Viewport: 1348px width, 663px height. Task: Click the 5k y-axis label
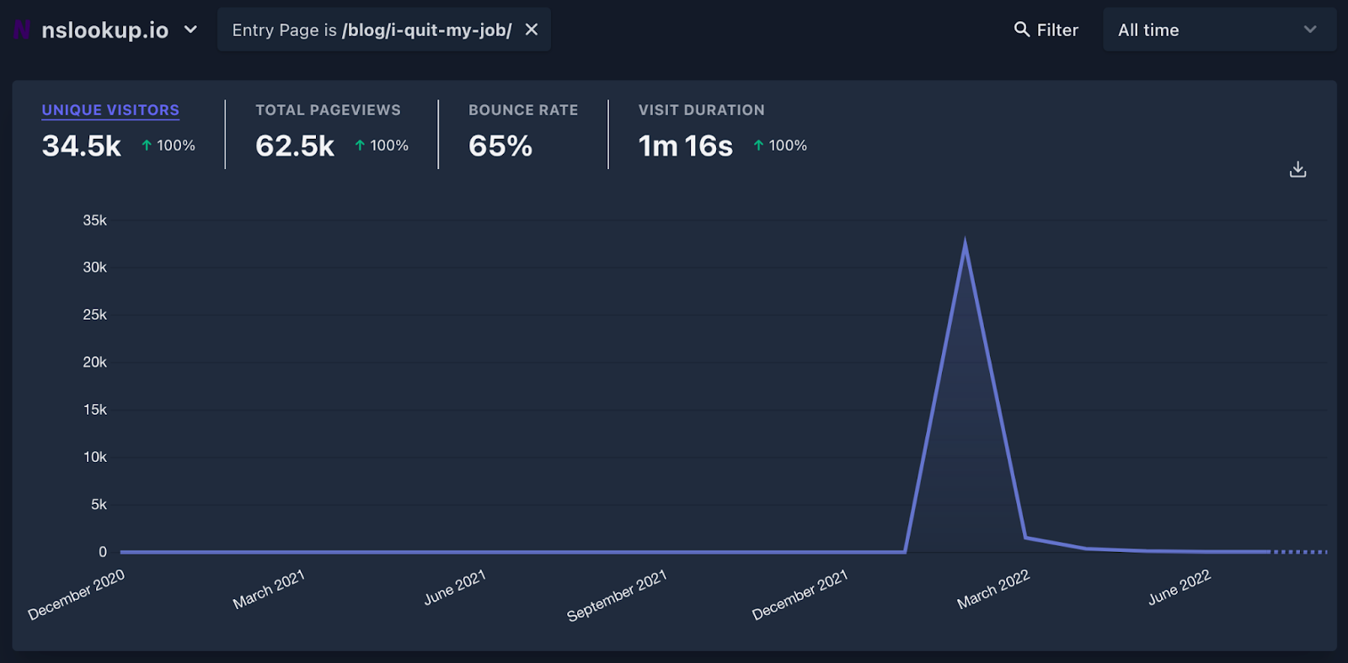click(99, 505)
